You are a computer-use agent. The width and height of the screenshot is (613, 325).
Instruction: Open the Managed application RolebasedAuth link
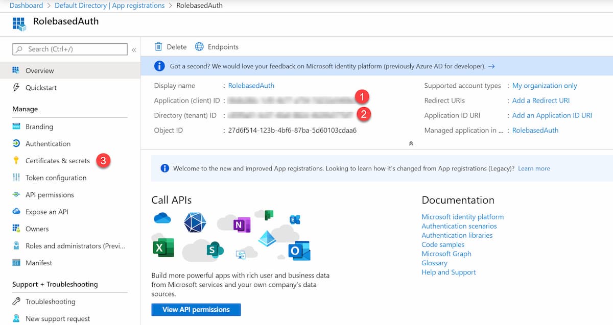click(x=535, y=130)
